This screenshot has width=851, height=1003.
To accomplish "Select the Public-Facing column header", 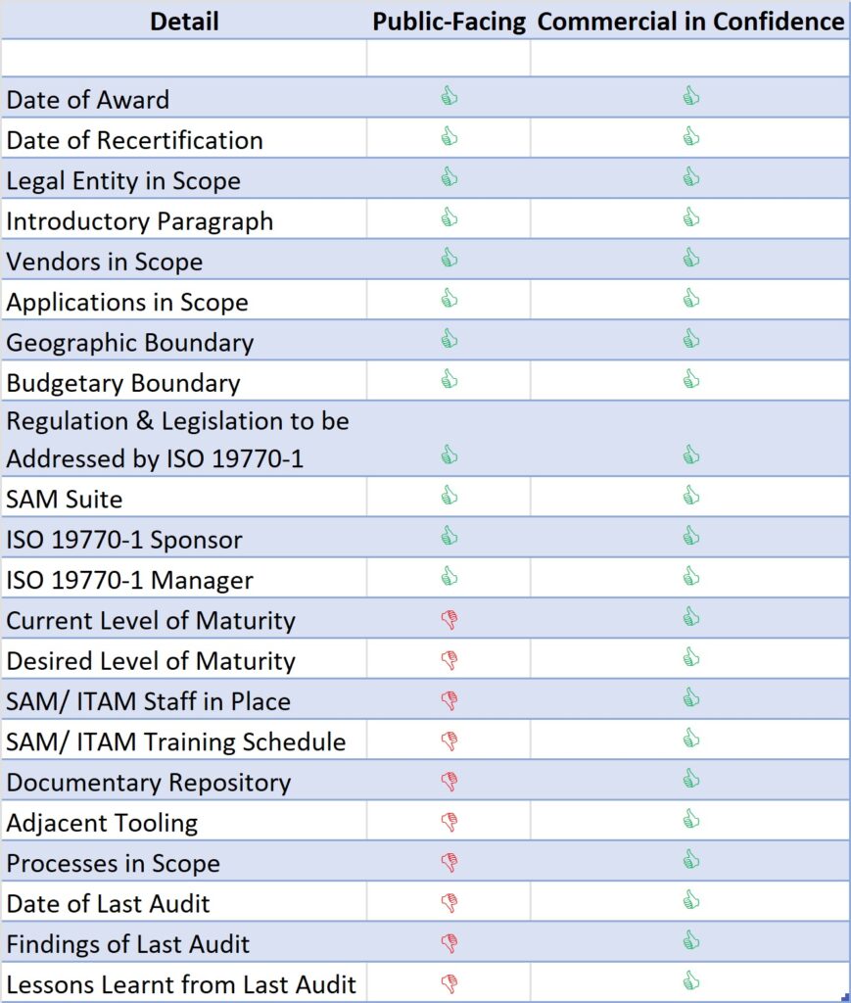I will tap(449, 22).
